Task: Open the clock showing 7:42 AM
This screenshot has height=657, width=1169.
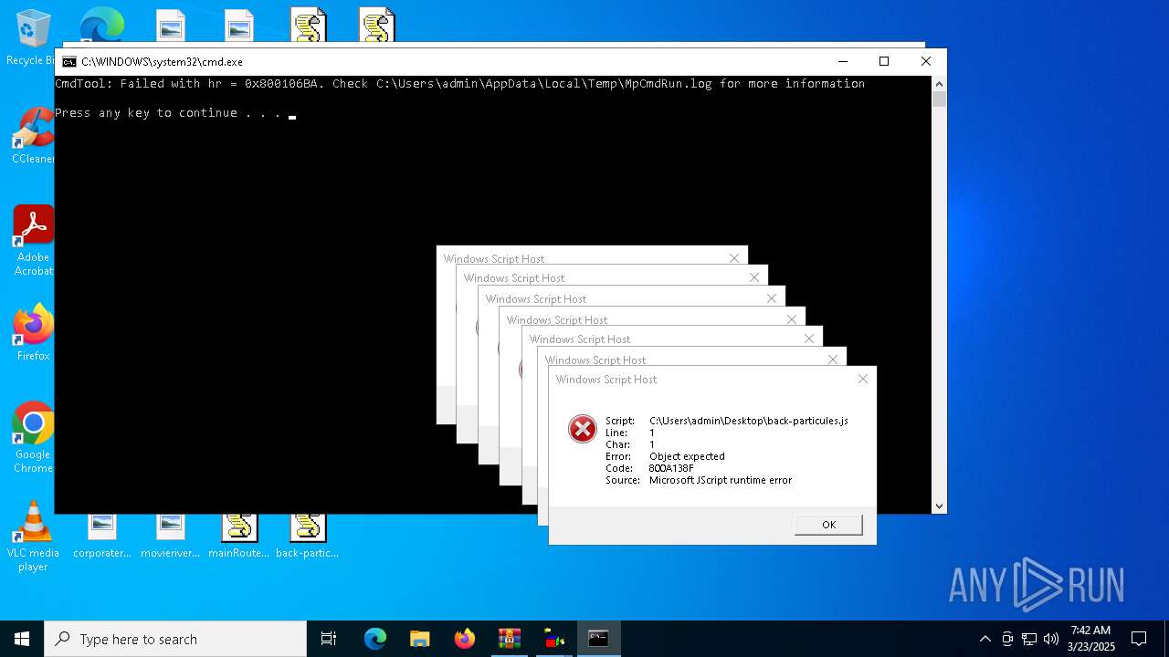Action: pos(1090,639)
